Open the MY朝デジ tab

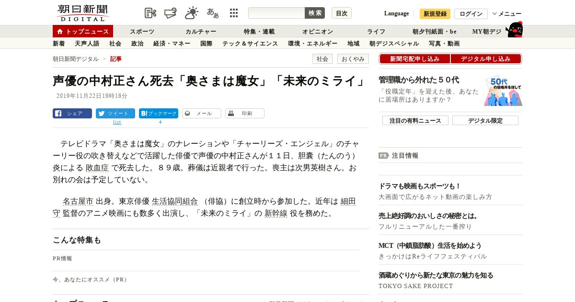point(487,32)
